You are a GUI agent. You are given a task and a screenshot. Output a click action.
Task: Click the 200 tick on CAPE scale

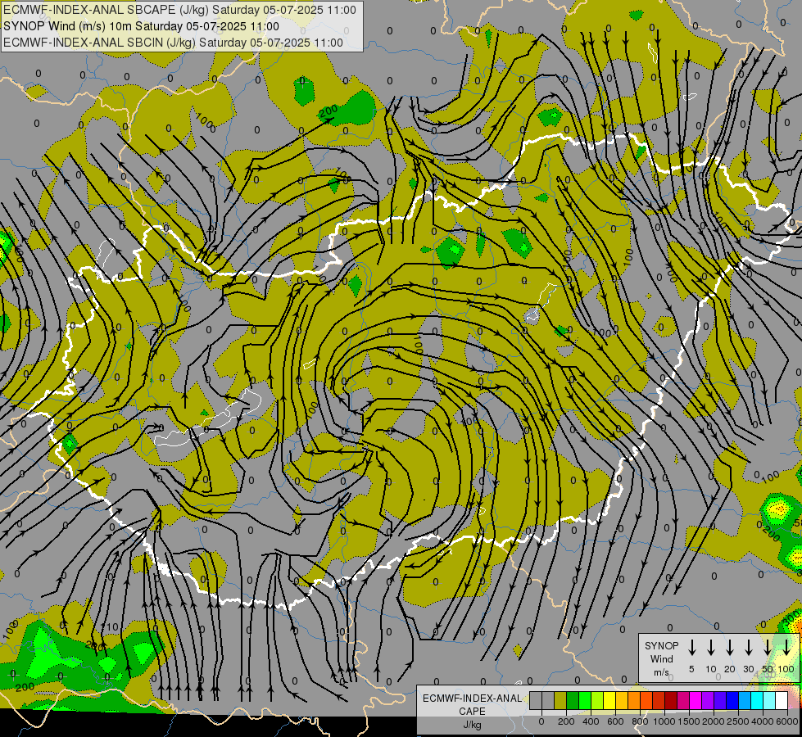[x=566, y=721]
